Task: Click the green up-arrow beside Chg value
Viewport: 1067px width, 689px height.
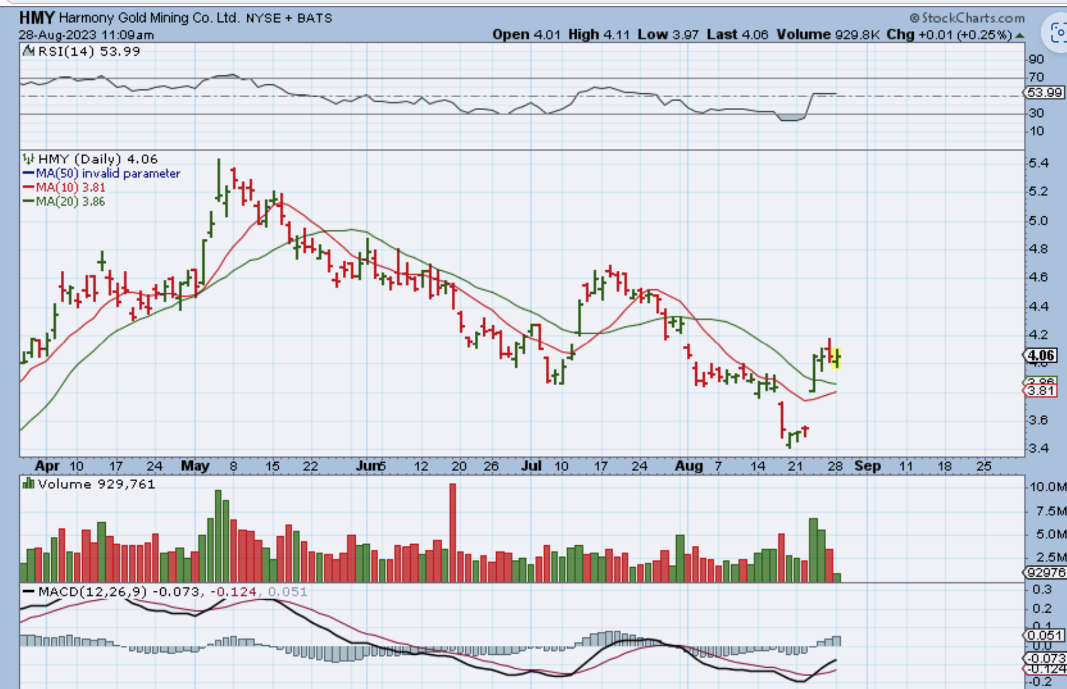Action: pos(1019,35)
